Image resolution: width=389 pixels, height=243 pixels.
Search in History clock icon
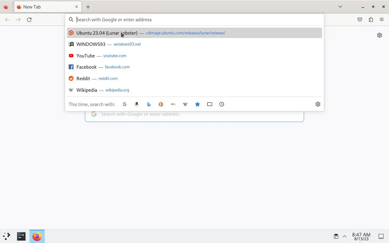coord(222,104)
